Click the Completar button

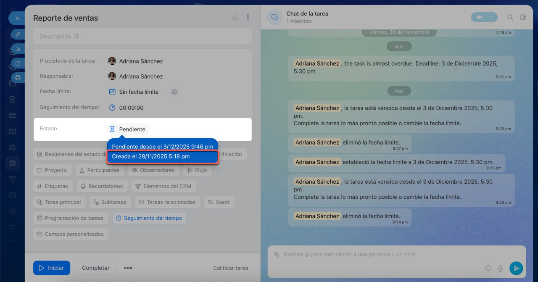tap(95, 268)
